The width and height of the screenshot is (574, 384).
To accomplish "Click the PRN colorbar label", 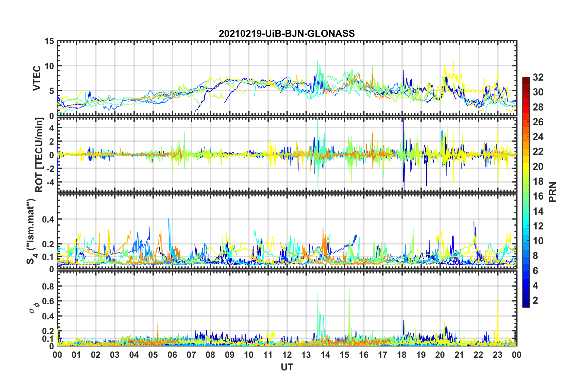I will click(x=552, y=192).
